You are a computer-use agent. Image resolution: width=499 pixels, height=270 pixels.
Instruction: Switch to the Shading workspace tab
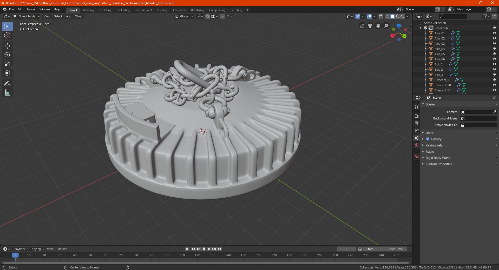[x=162, y=10]
